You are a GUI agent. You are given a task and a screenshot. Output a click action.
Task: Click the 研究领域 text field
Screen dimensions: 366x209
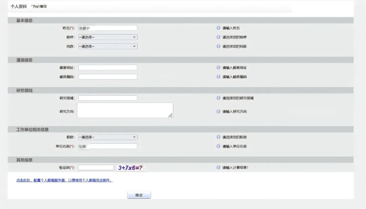pos(108,98)
